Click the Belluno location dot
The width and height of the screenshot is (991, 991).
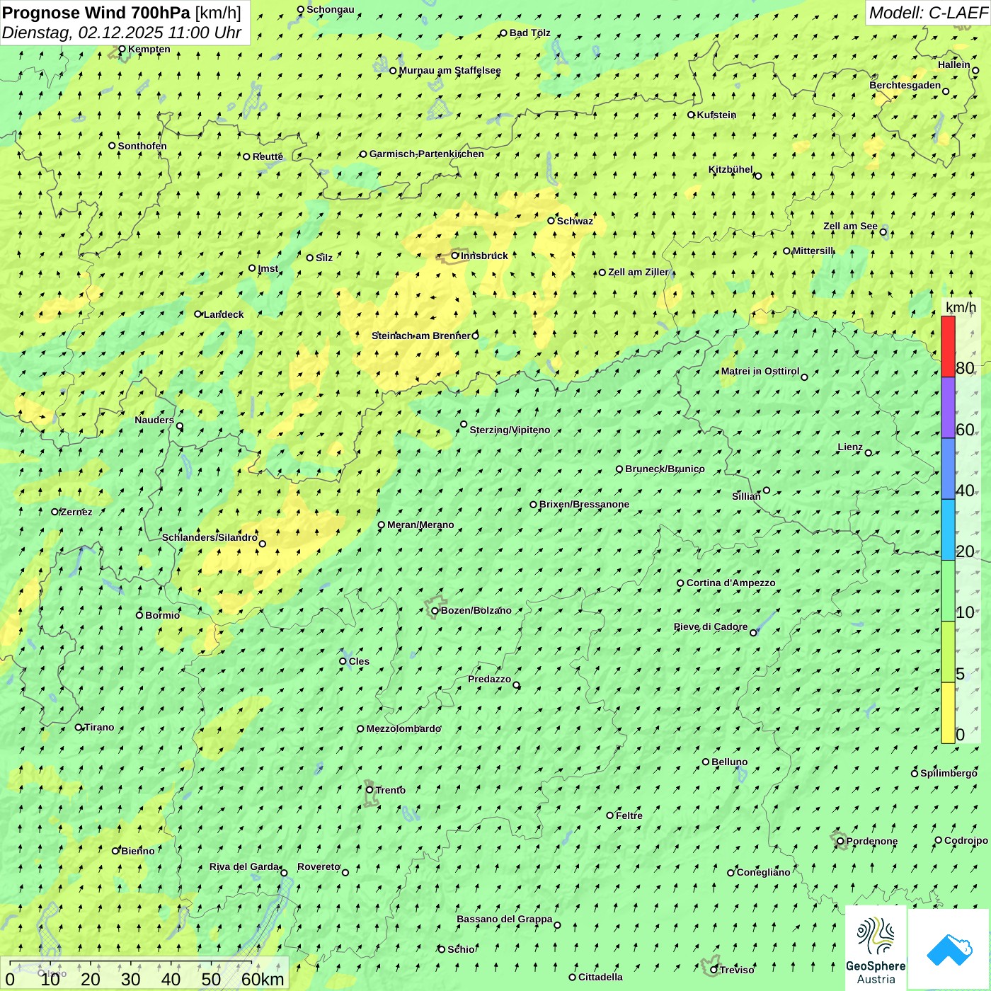706,762
